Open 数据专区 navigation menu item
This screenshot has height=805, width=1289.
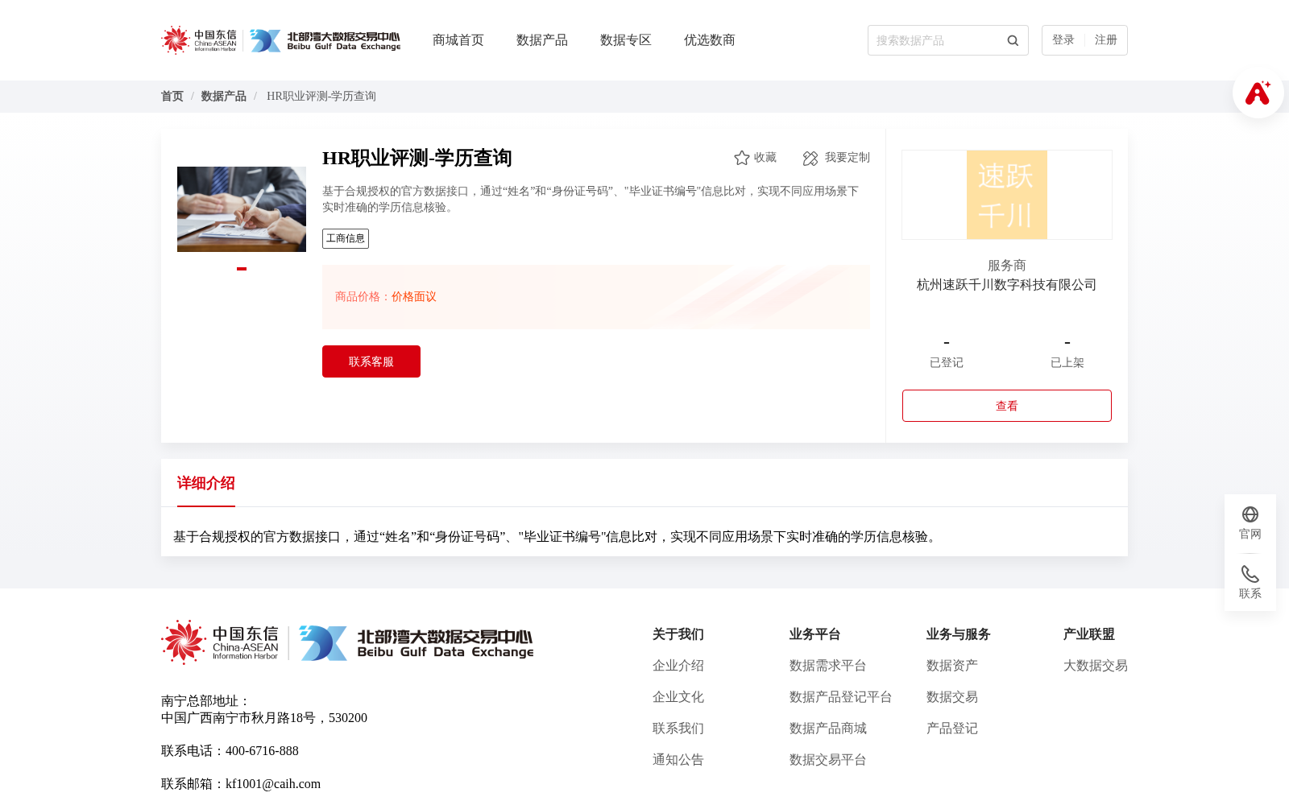pos(626,40)
